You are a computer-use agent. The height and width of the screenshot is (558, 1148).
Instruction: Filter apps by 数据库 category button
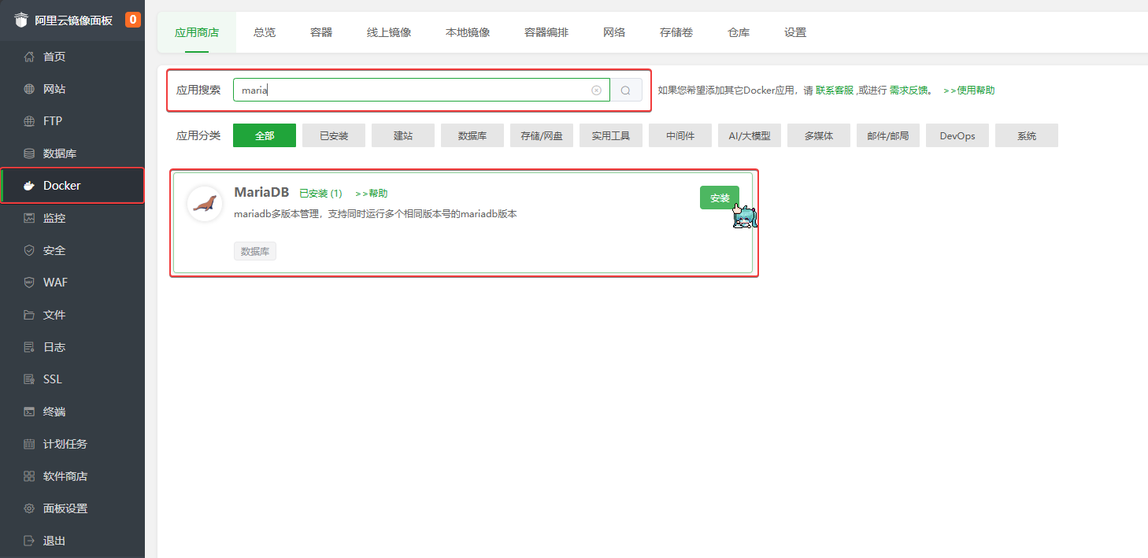click(472, 135)
